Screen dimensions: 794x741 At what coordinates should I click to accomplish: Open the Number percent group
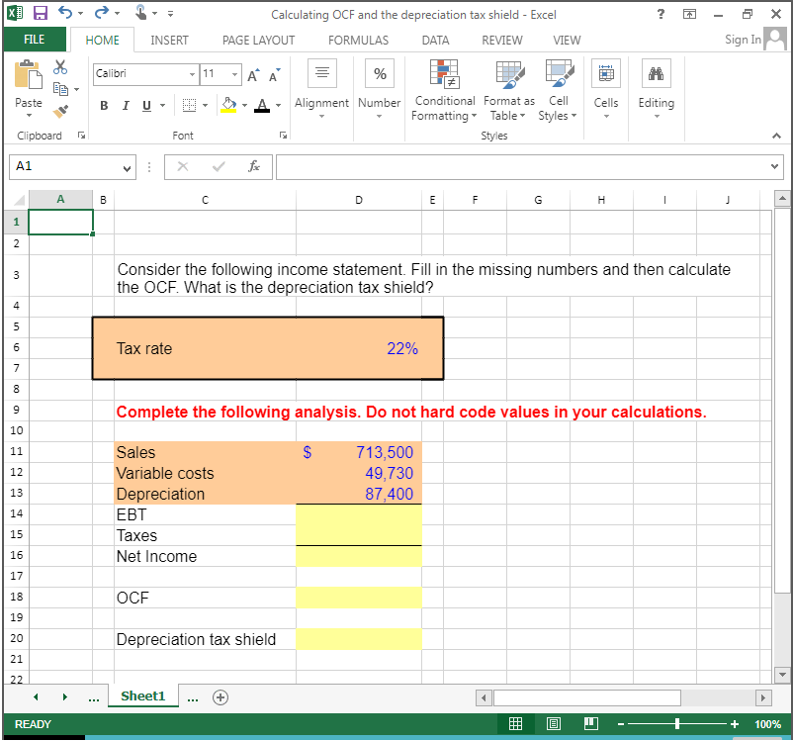coord(380,73)
